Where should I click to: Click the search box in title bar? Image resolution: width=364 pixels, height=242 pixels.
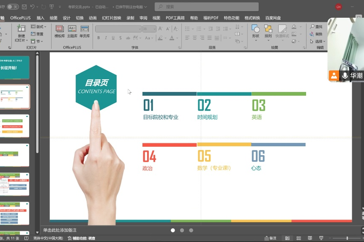point(206,7)
